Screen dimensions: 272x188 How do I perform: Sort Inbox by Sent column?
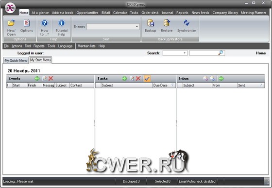(251, 85)
